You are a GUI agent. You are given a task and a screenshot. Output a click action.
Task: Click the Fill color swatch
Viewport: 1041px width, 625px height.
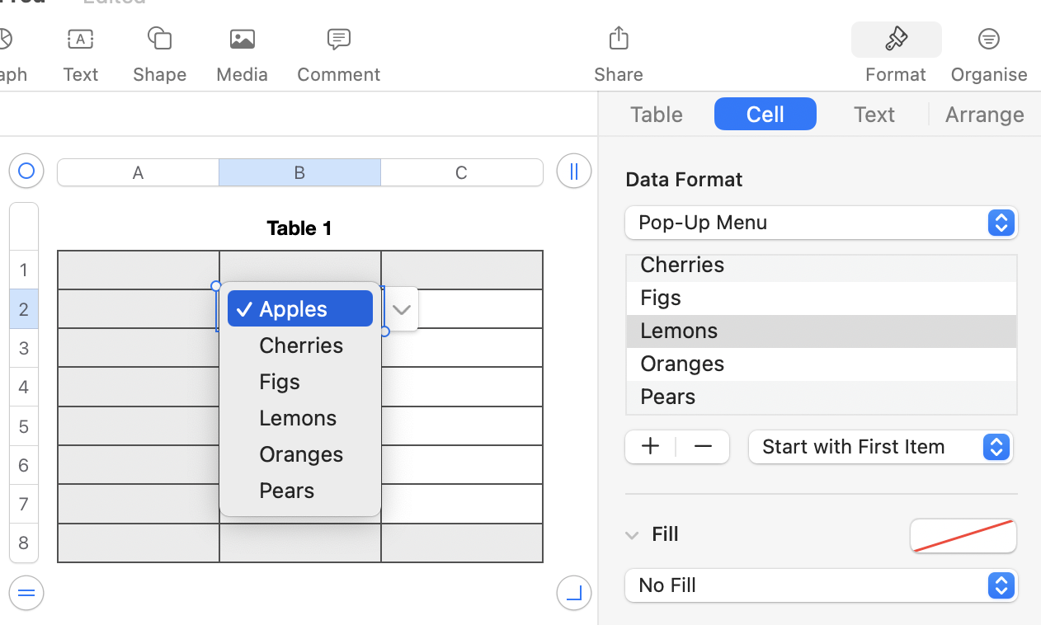(x=963, y=536)
